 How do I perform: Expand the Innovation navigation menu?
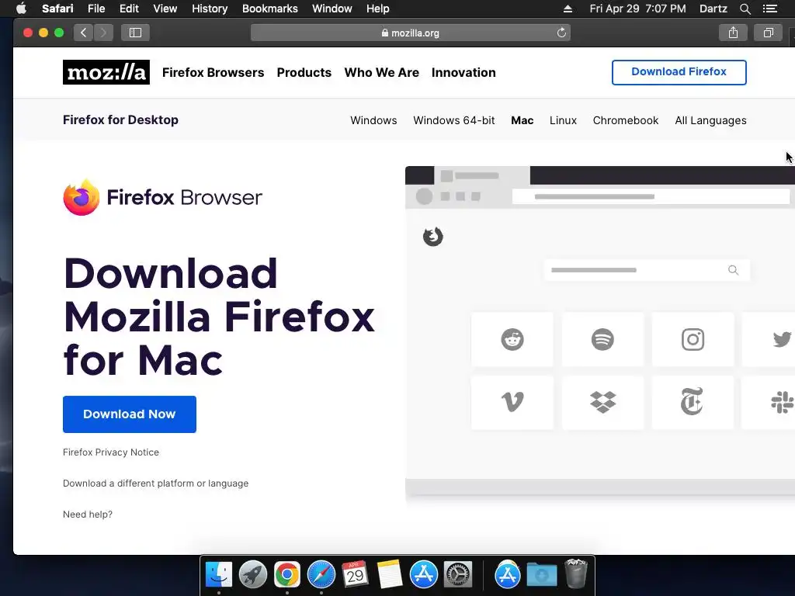point(463,72)
